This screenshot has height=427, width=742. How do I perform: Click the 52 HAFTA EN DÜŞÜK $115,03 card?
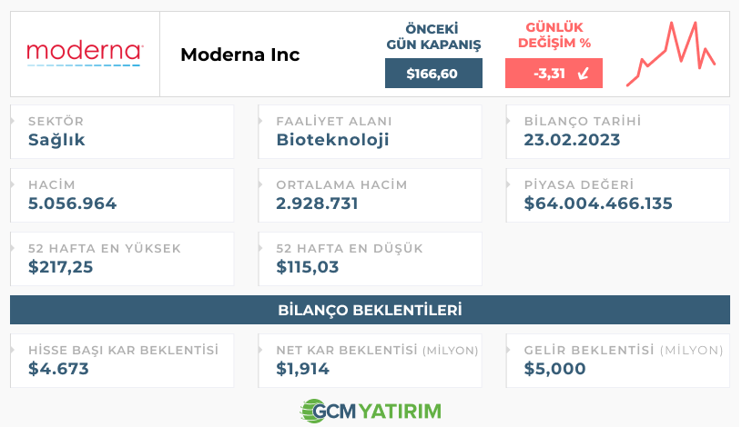tap(370, 259)
